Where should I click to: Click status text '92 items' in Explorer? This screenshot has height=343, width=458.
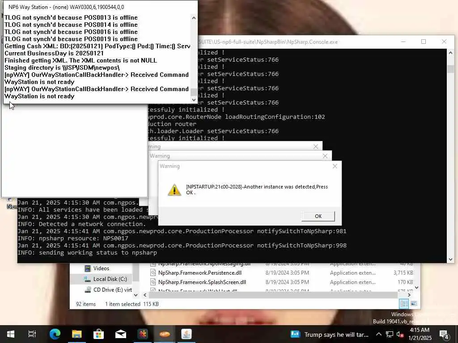click(x=86, y=304)
